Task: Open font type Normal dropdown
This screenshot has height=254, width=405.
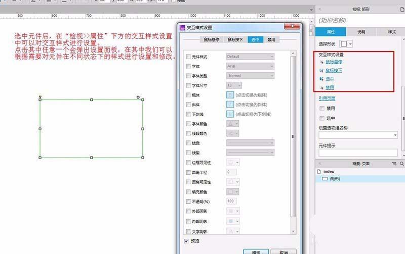Action: [250, 76]
